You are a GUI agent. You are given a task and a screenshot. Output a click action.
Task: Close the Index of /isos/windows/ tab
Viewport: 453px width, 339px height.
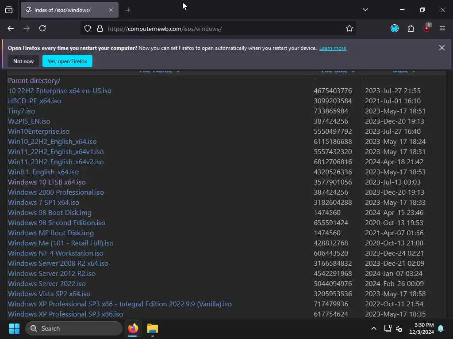pos(111,10)
